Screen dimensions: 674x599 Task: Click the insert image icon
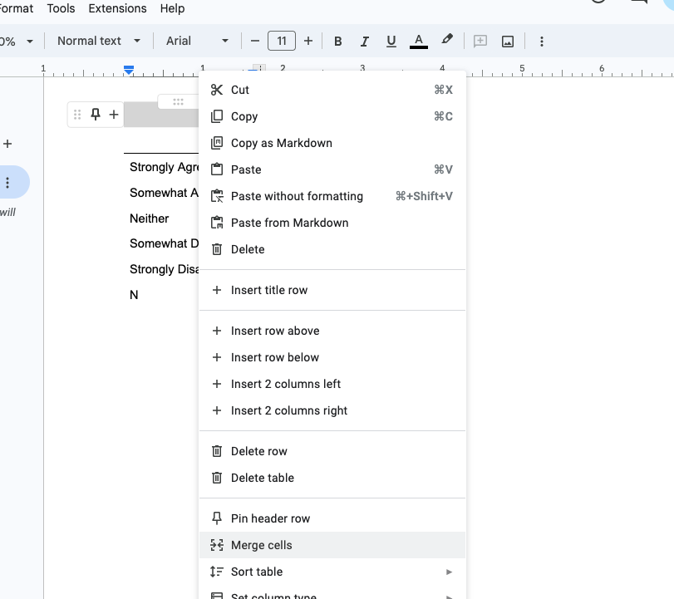tap(508, 41)
